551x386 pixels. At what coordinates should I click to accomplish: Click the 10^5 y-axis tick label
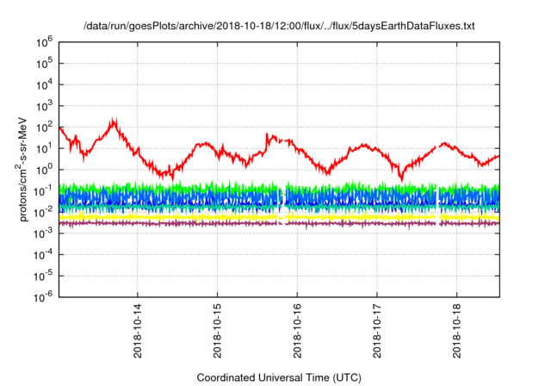click(44, 64)
